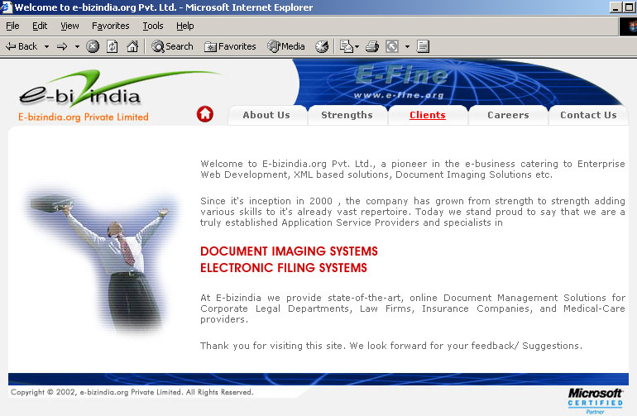Click the red home icon on webpage

pyautogui.click(x=205, y=114)
